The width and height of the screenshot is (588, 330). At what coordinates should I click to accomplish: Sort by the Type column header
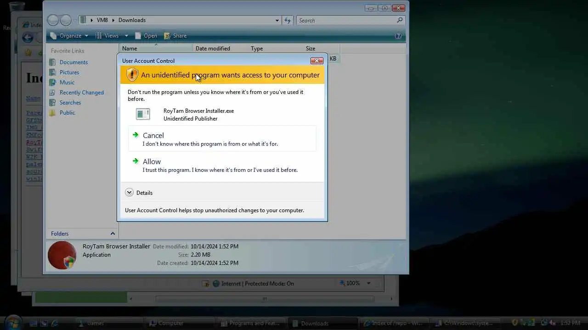point(275,49)
